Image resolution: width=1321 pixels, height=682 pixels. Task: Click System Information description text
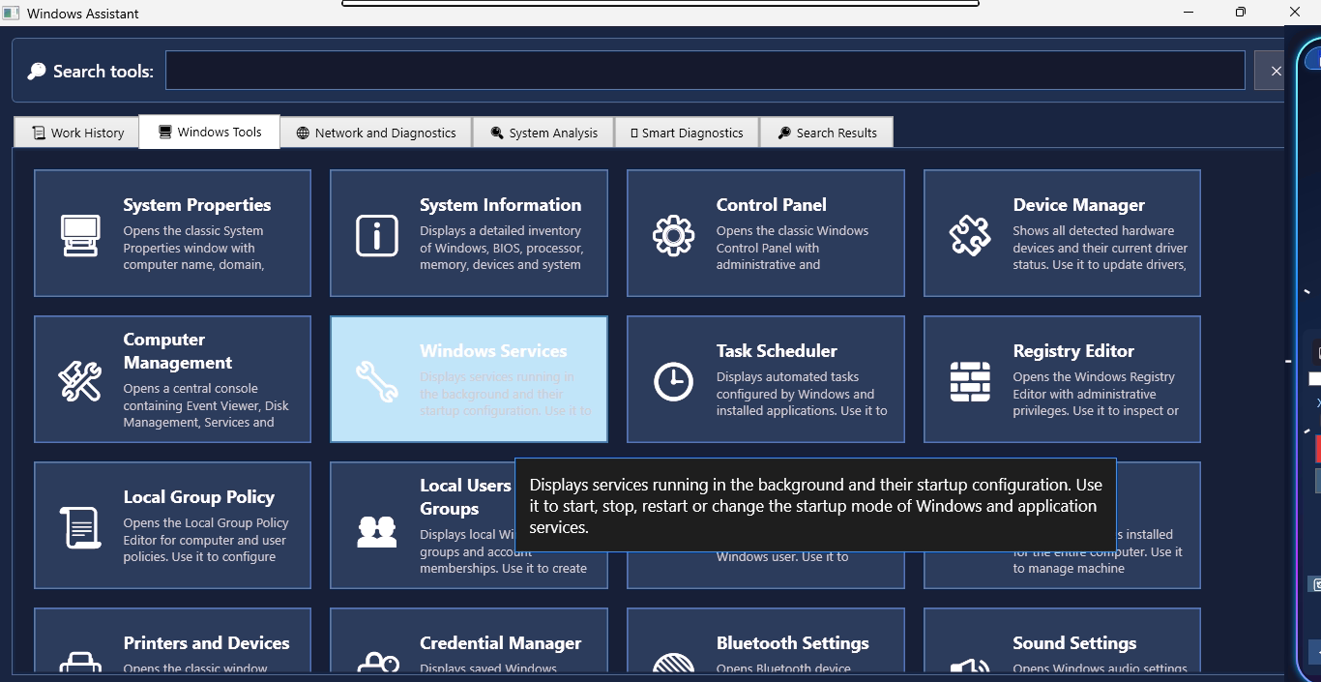pos(501,248)
